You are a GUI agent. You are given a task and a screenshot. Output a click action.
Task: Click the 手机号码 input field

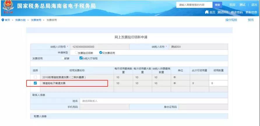104,107
